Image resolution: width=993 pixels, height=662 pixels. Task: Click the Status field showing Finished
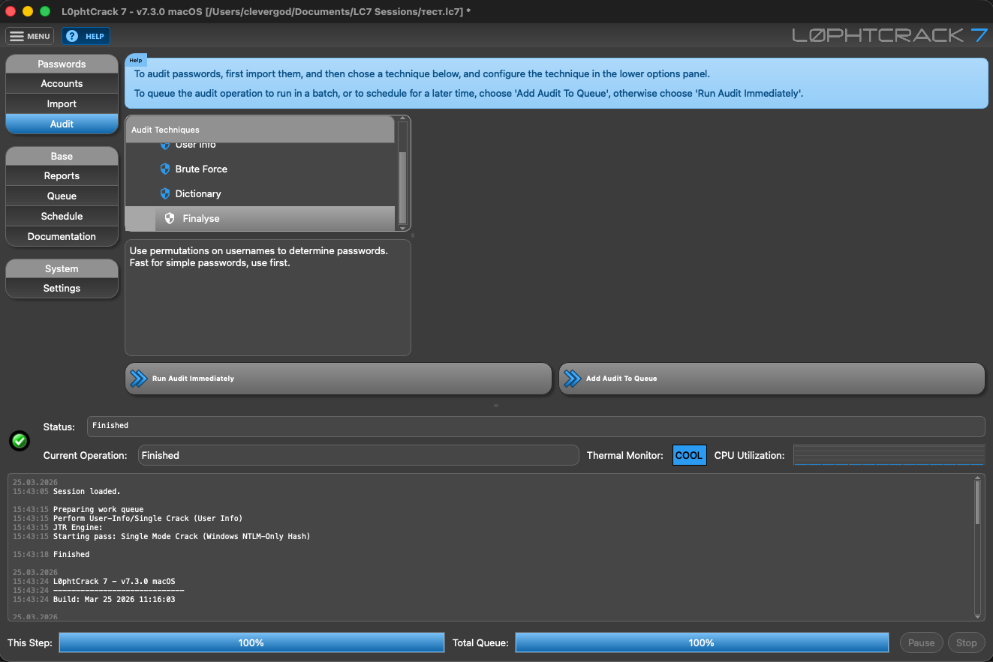(x=536, y=426)
